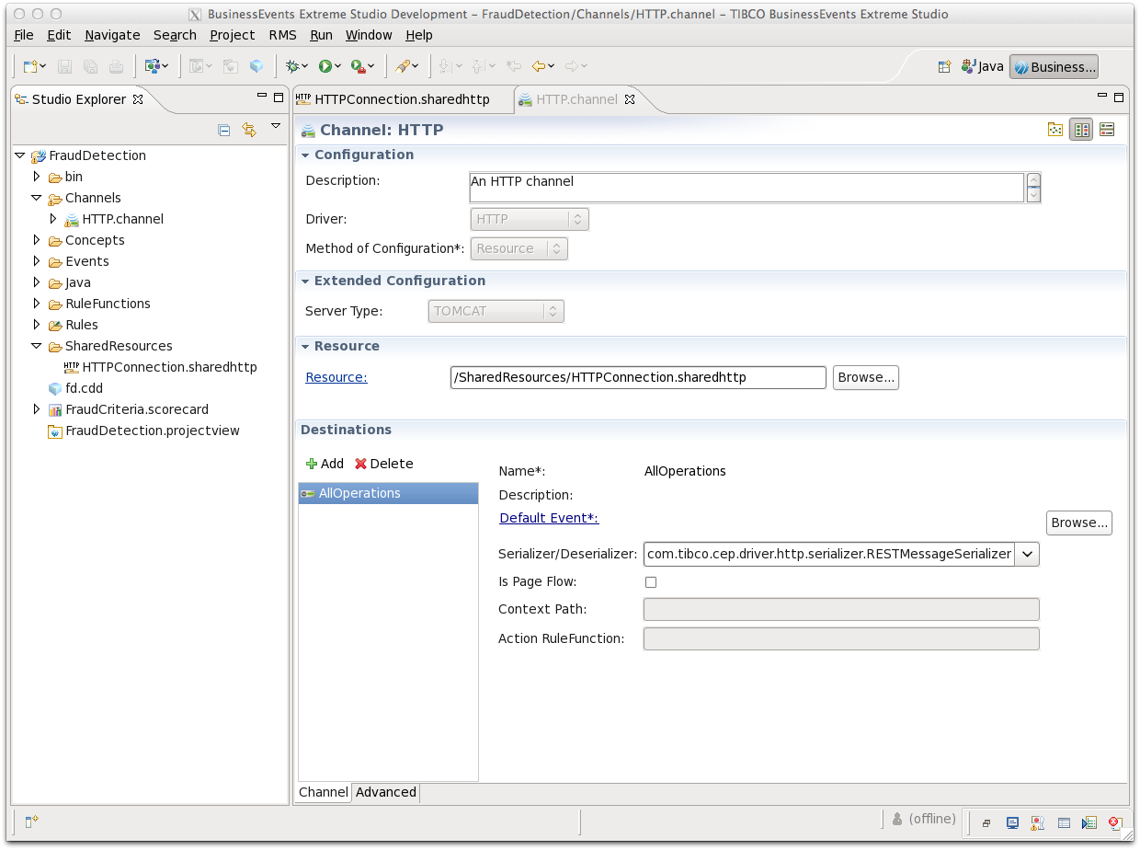Click the stacked list layout icon
The height and width of the screenshot is (850, 1140).
tap(1107, 130)
